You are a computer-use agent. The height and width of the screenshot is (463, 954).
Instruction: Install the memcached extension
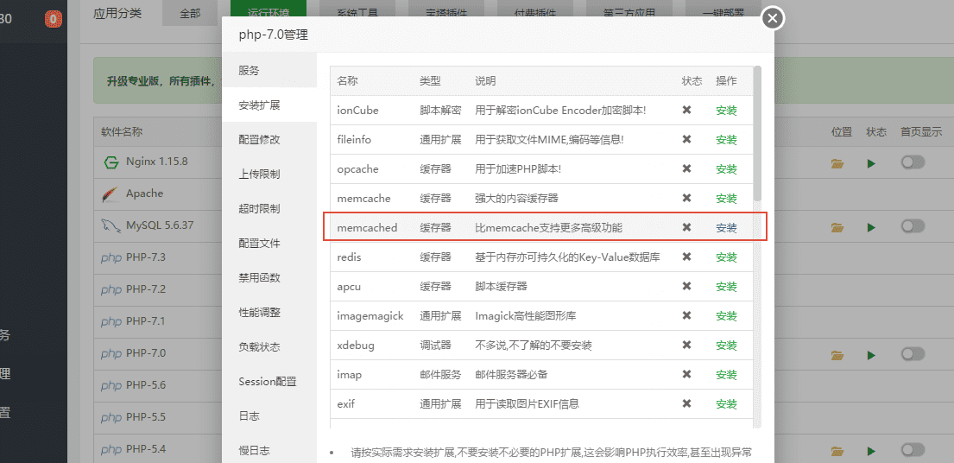[726, 228]
